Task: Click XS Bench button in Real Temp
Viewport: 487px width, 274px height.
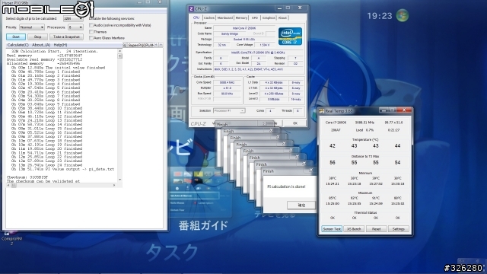Action: click(354, 229)
